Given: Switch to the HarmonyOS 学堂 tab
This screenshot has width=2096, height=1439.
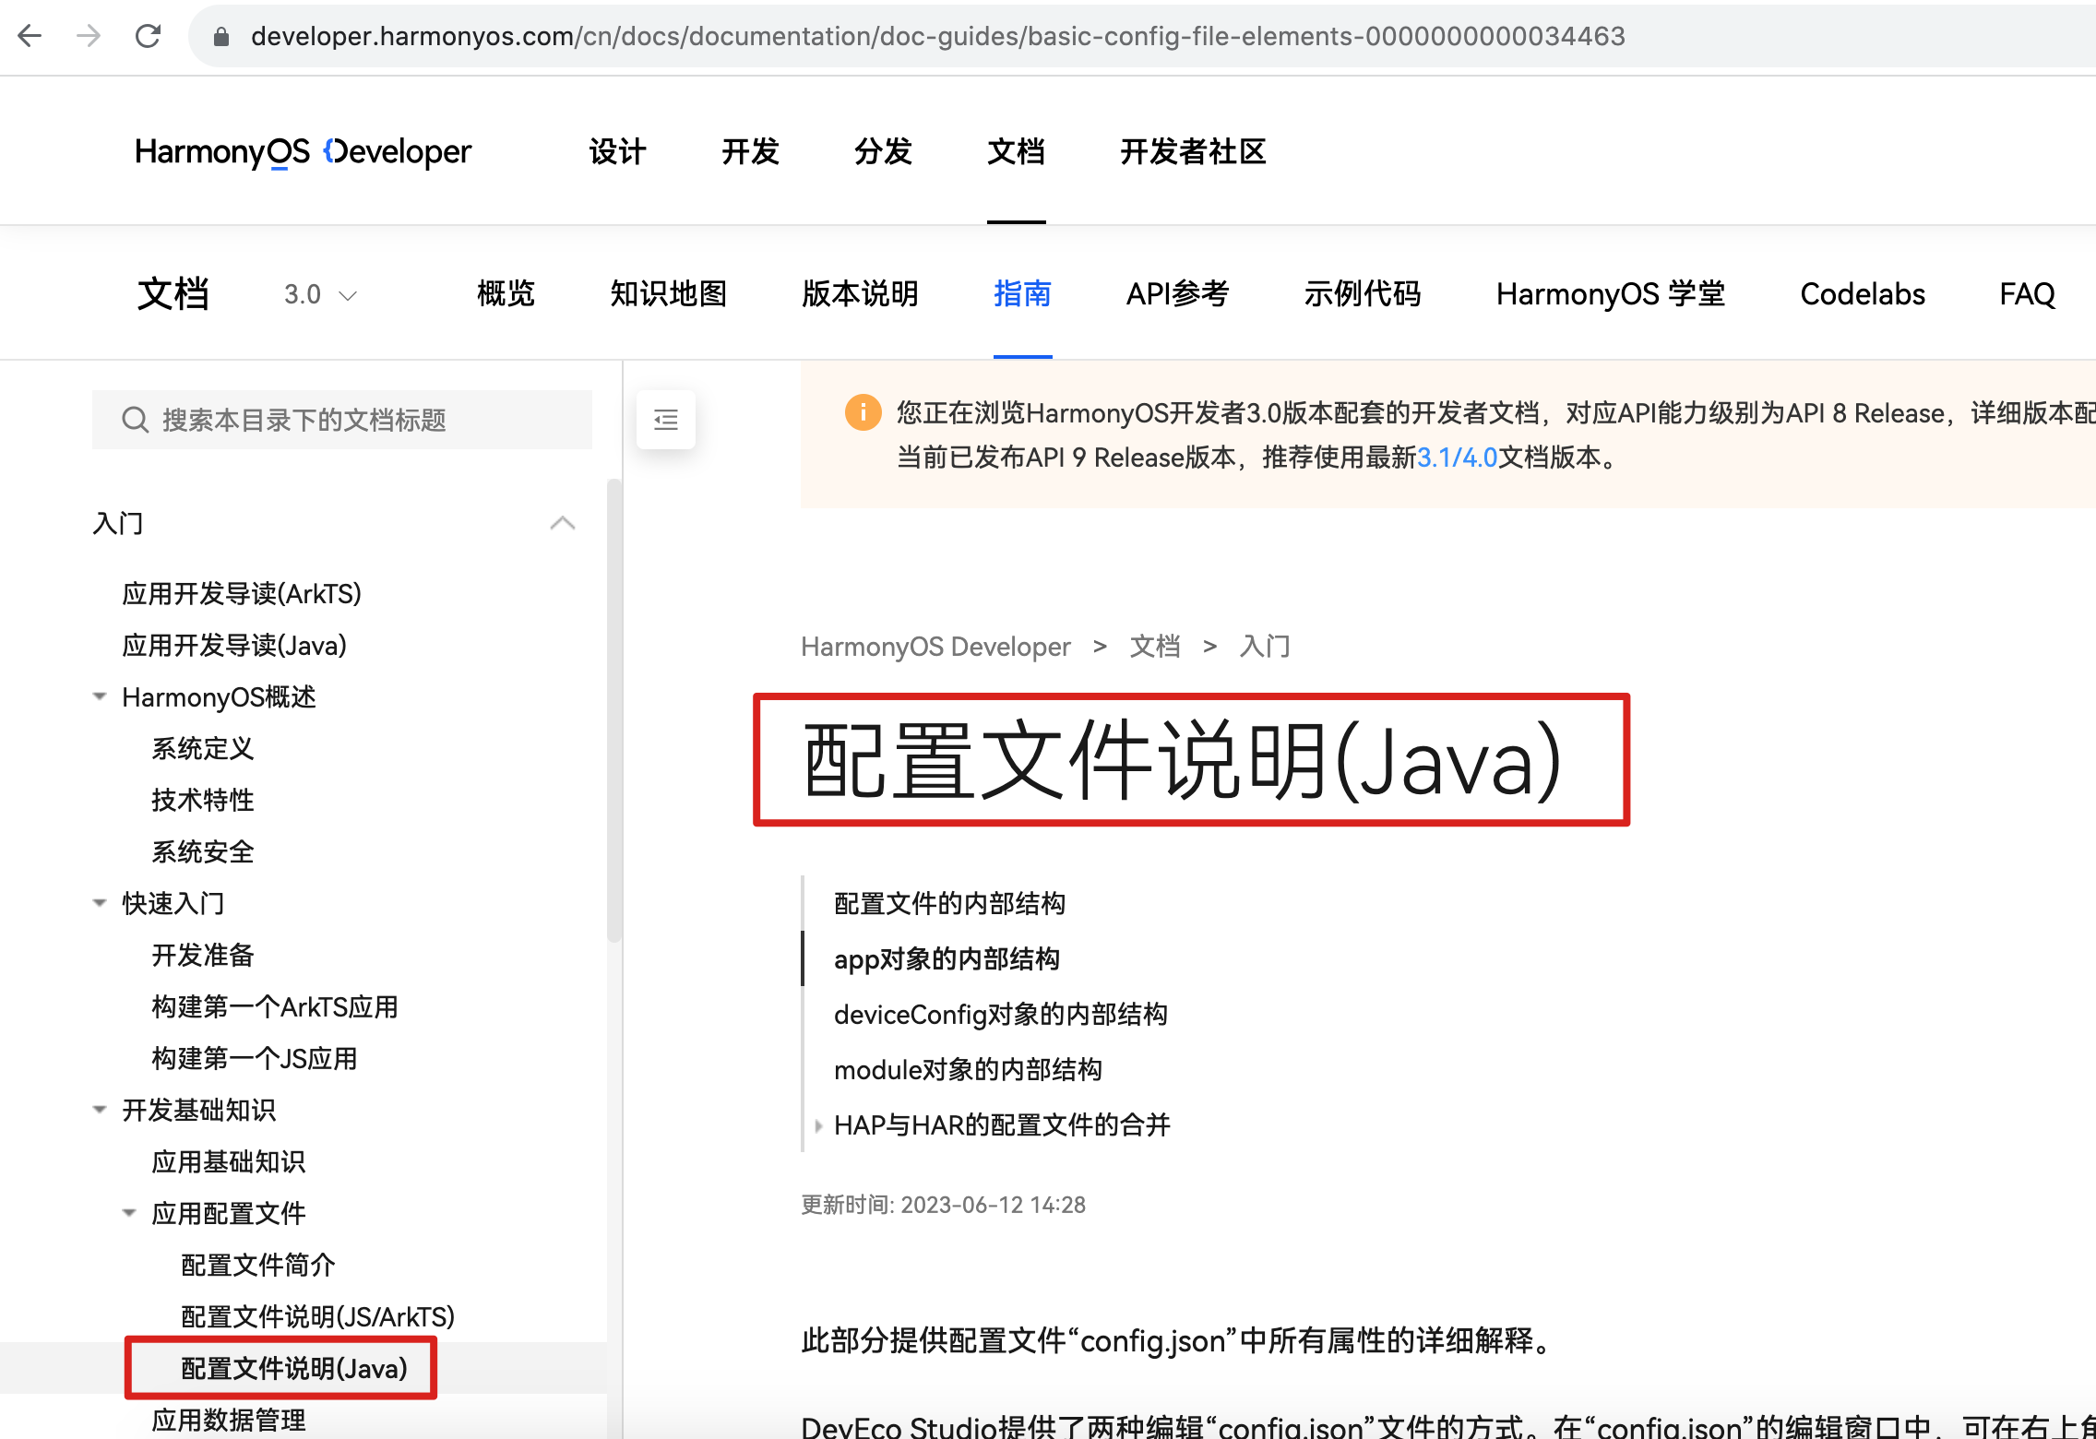Looking at the screenshot, I should pyautogui.click(x=1610, y=294).
